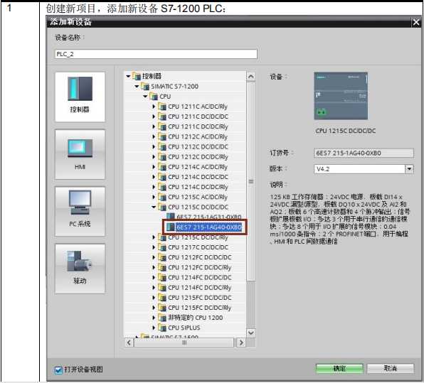Click device icon of 6ES7 215-1AG40-0XB0

tap(171, 227)
